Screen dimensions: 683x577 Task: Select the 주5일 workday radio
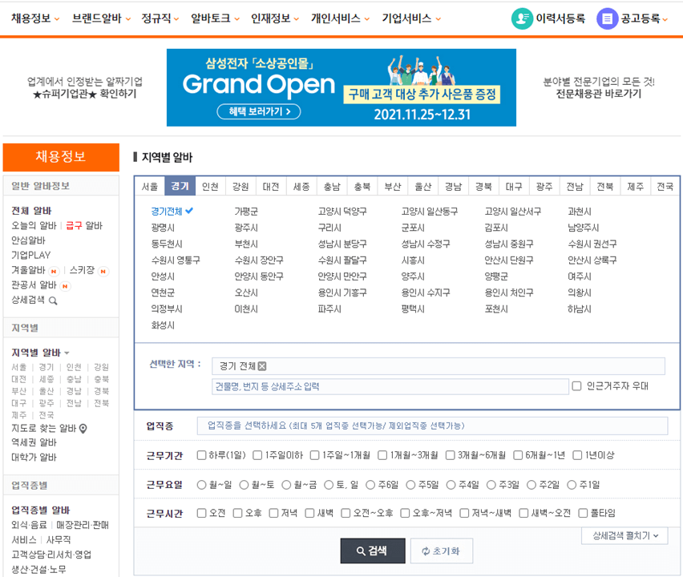coord(410,485)
